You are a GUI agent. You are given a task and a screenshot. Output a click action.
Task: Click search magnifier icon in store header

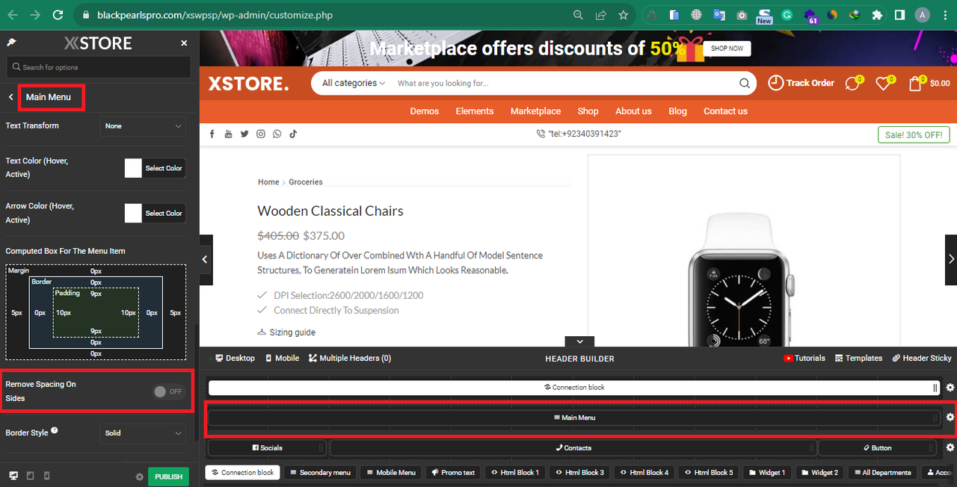tap(745, 84)
